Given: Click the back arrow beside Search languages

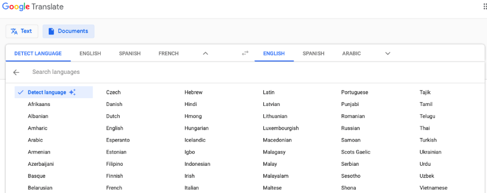Looking at the screenshot, I should tap(16, 72).
